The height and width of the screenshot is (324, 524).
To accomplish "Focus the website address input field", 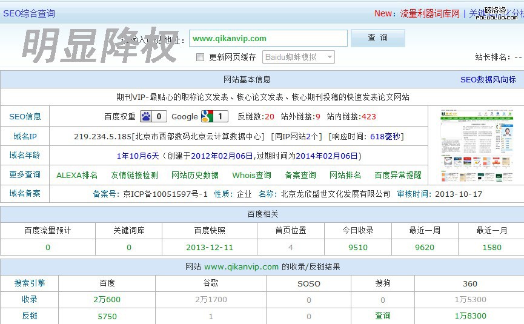I will [268, 38].
